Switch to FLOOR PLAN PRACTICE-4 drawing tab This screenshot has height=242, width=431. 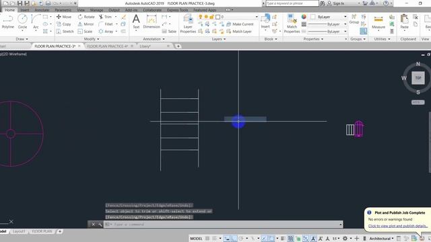pos(108,46)
